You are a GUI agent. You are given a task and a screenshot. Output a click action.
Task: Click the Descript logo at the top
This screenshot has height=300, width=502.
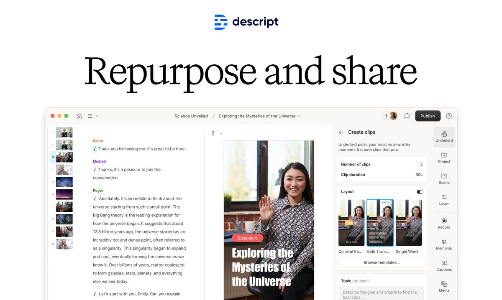(246, 22)
